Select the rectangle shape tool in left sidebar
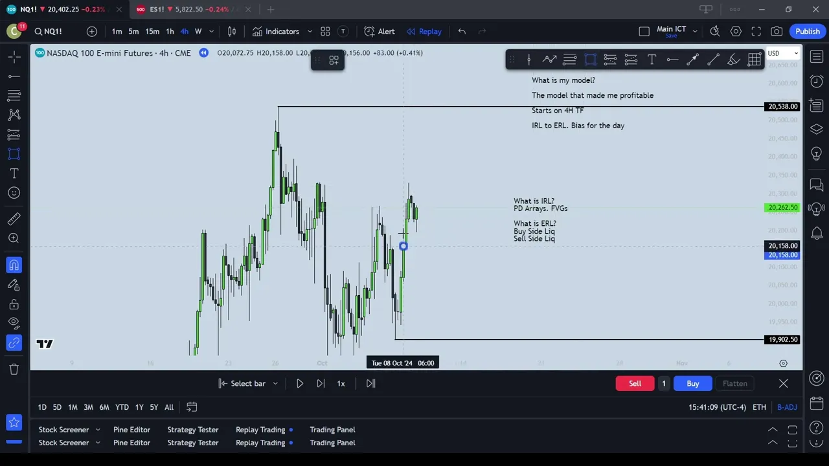This screenshot has height=466, width=829. 14,154
